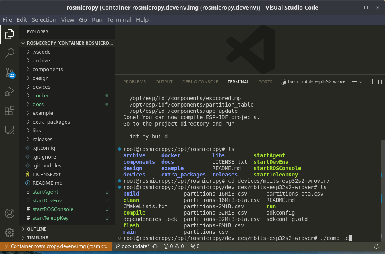Open the Remote Explorer icon

click(x=9, y=130)
